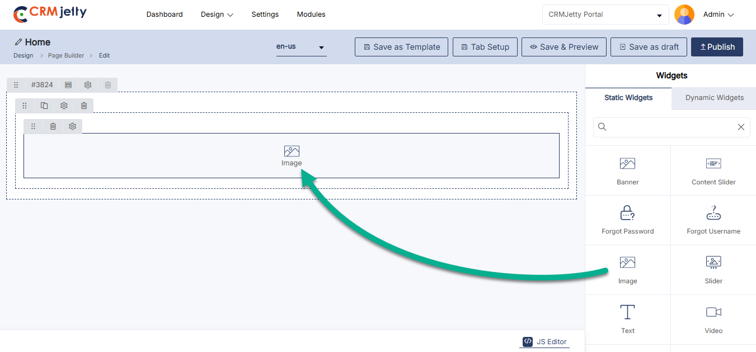Switch to the Dynamic Widgets tab
The image size is (756, 352).
click(714, 98)
